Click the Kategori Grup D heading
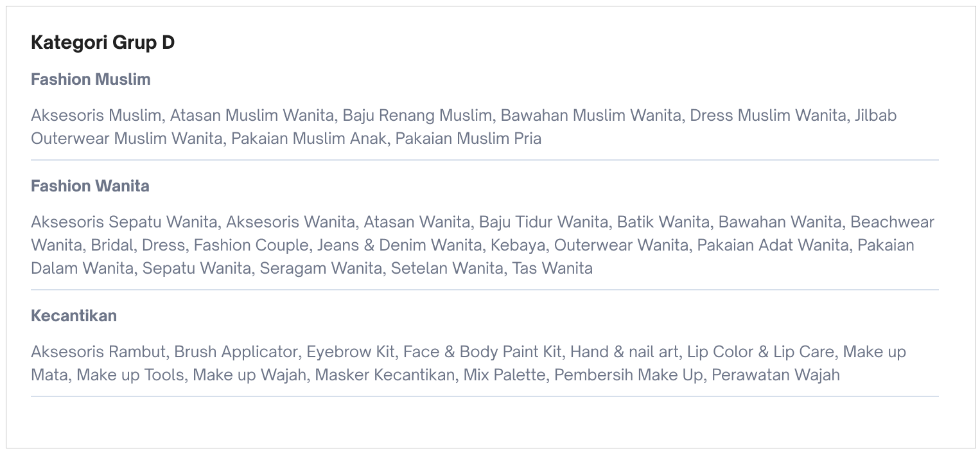 pos(103,43)
